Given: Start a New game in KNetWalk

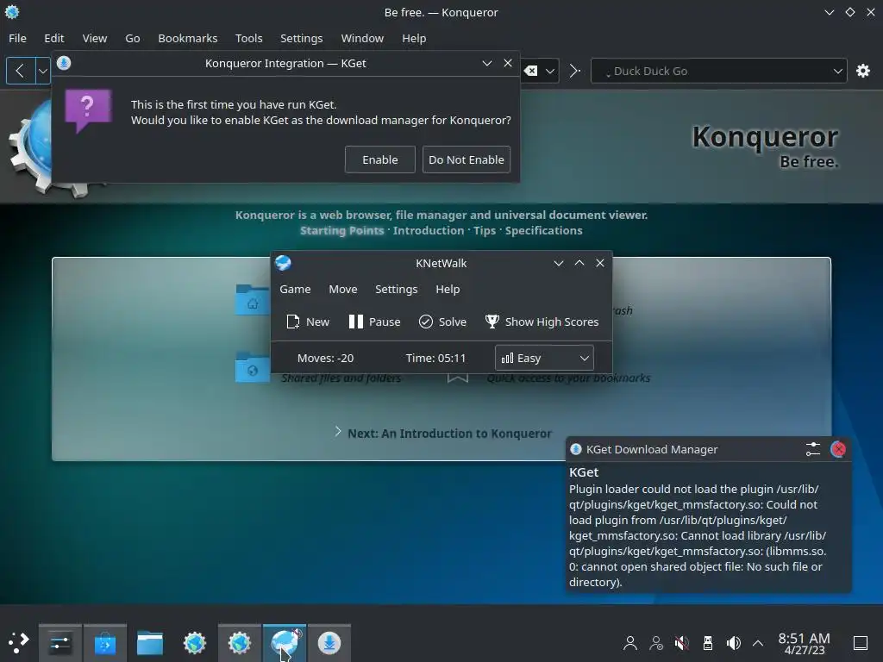Looking at the screenshot, I should pos(308,322).
